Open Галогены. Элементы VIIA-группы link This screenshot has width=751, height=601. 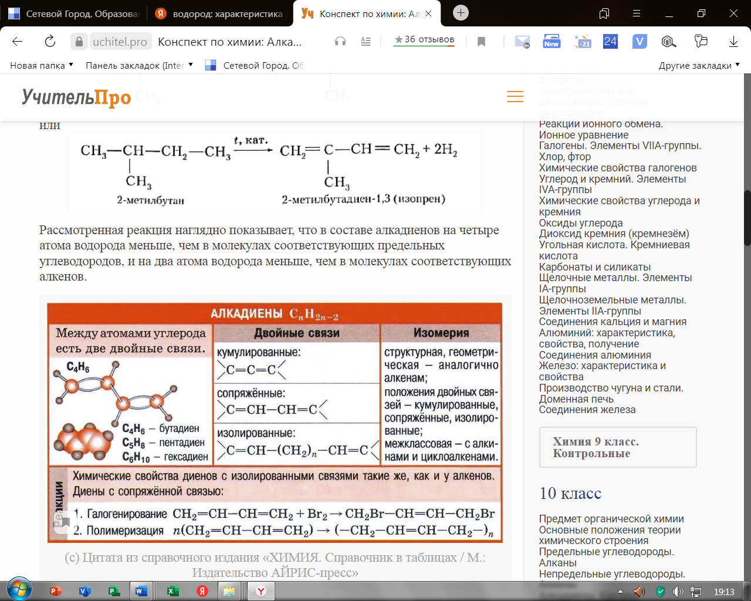coord(620,151)
